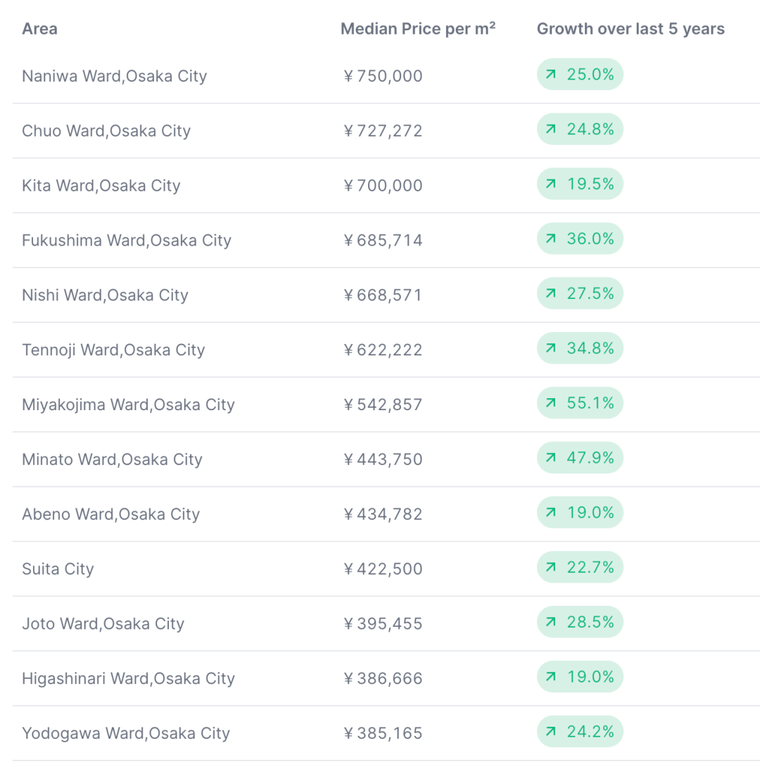Select the ¥422,500 median price for Suita City

click(x=383, y=569)
